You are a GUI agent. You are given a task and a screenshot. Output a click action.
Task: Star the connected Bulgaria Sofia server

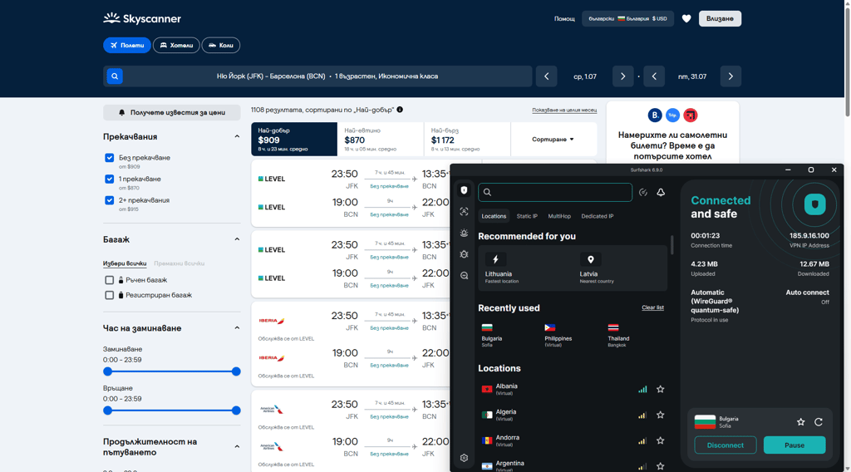(x=800, y=421)
